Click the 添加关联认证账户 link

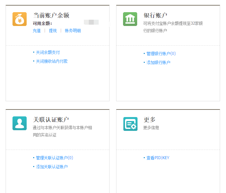coord(52,167)
